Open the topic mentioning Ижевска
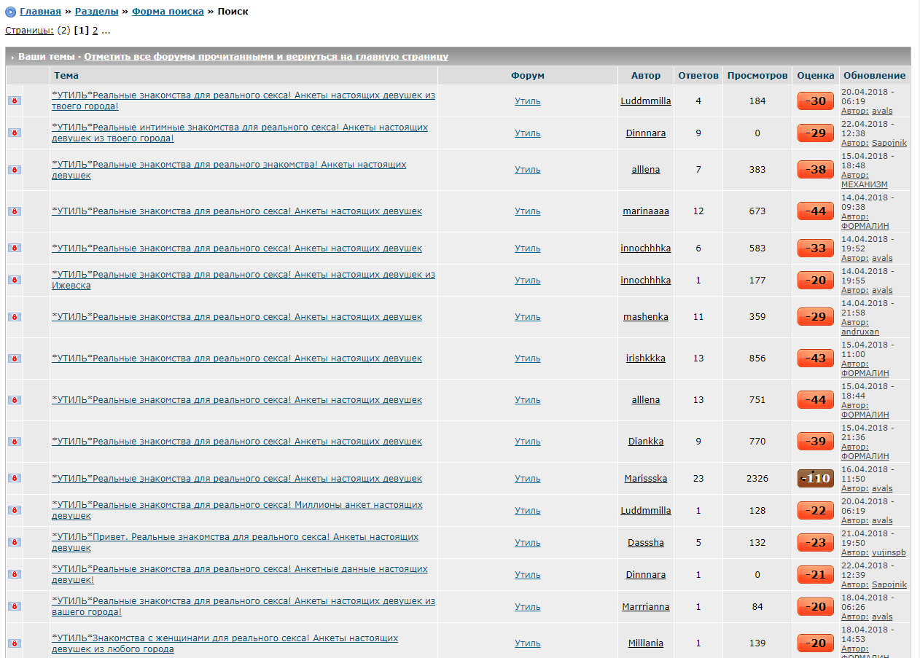 243,280
